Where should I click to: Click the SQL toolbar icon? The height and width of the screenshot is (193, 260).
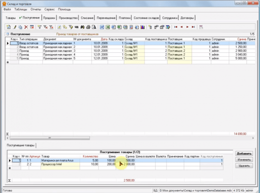(x=76, y=27)
